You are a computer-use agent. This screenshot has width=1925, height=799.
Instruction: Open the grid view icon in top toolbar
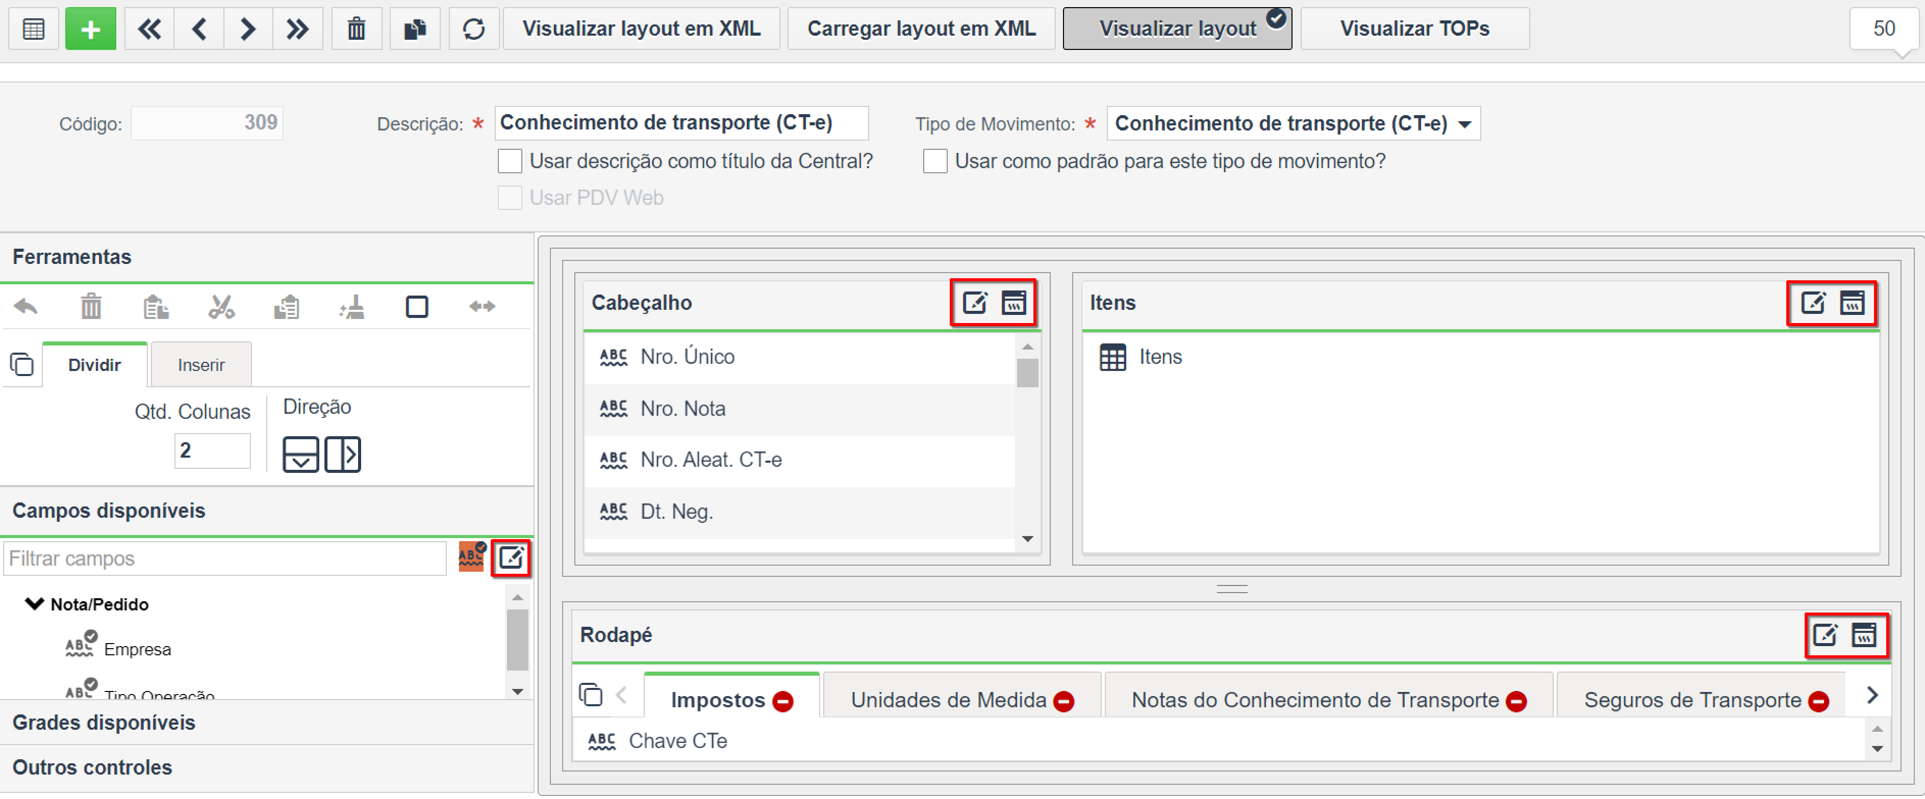click(34, 29)
